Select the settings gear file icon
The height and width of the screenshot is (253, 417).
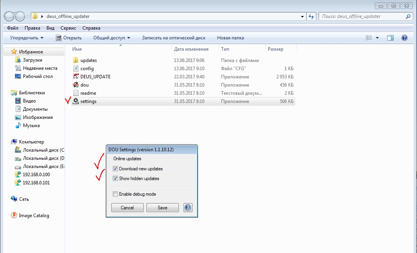click(x=76, y=101)
